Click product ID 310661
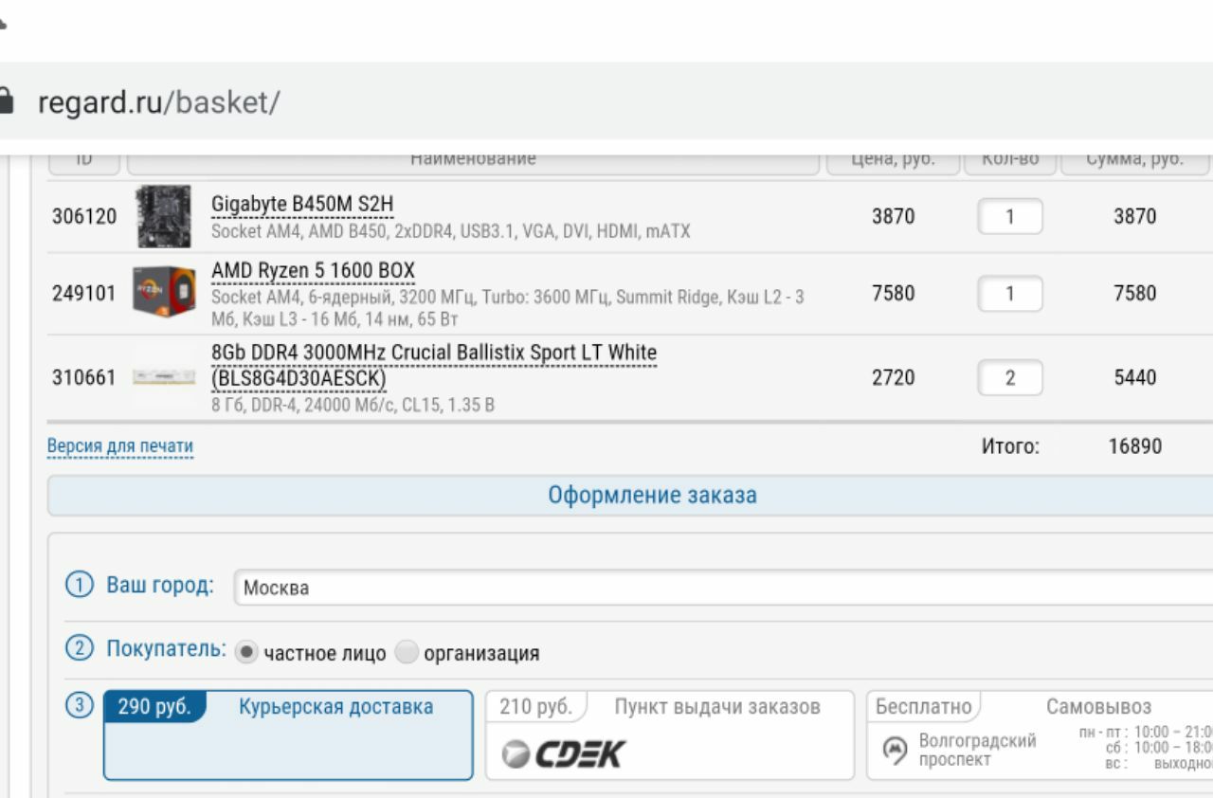The height and width of the screenshot is (798, 1213). click(x=84, y=377)
